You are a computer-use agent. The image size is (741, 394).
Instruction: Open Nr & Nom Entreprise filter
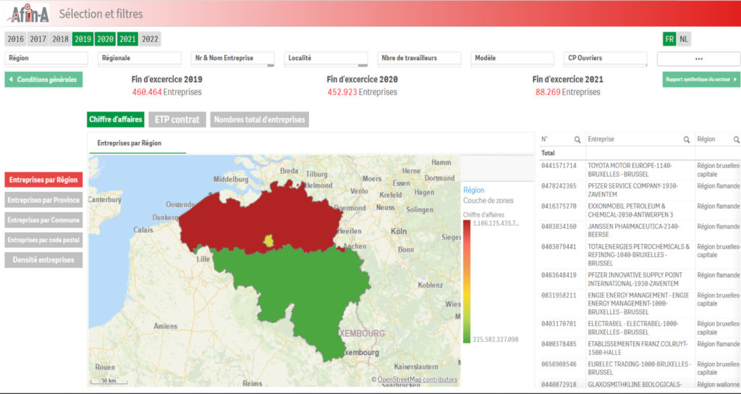point(232,59)
